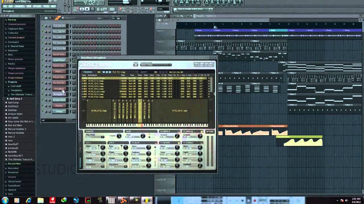Expand the Current project folder
The image size is (364, 204).
point(16,37)
